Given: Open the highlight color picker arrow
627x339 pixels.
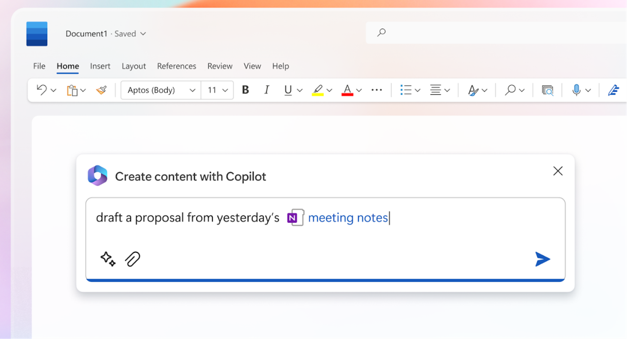Looking at the screenshot, I should (x=329, y=90).
